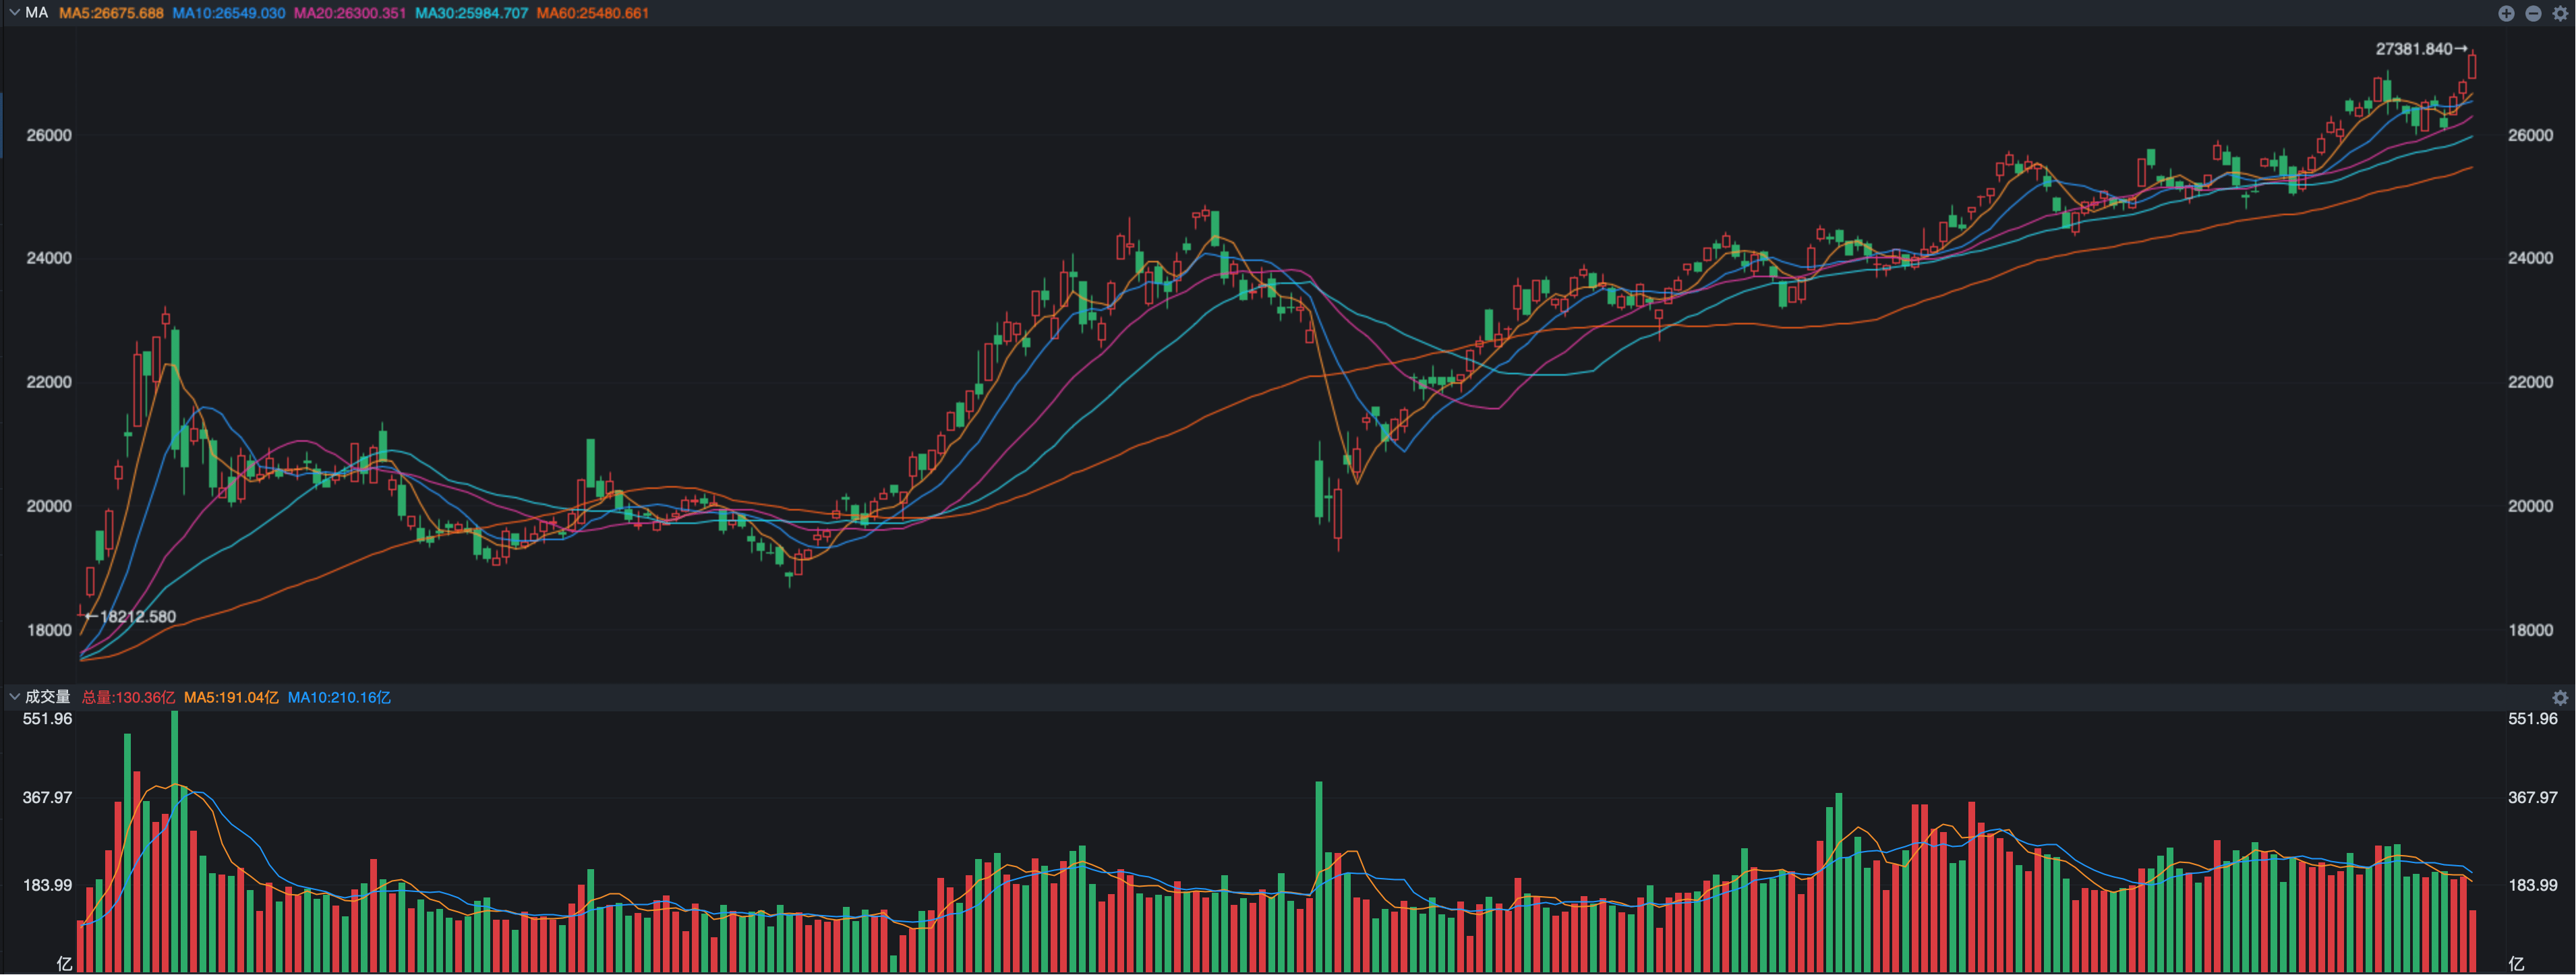Viewport: 2576px width, 975px height.
Task: Click the tallest green volume bar
Action: 175,840
